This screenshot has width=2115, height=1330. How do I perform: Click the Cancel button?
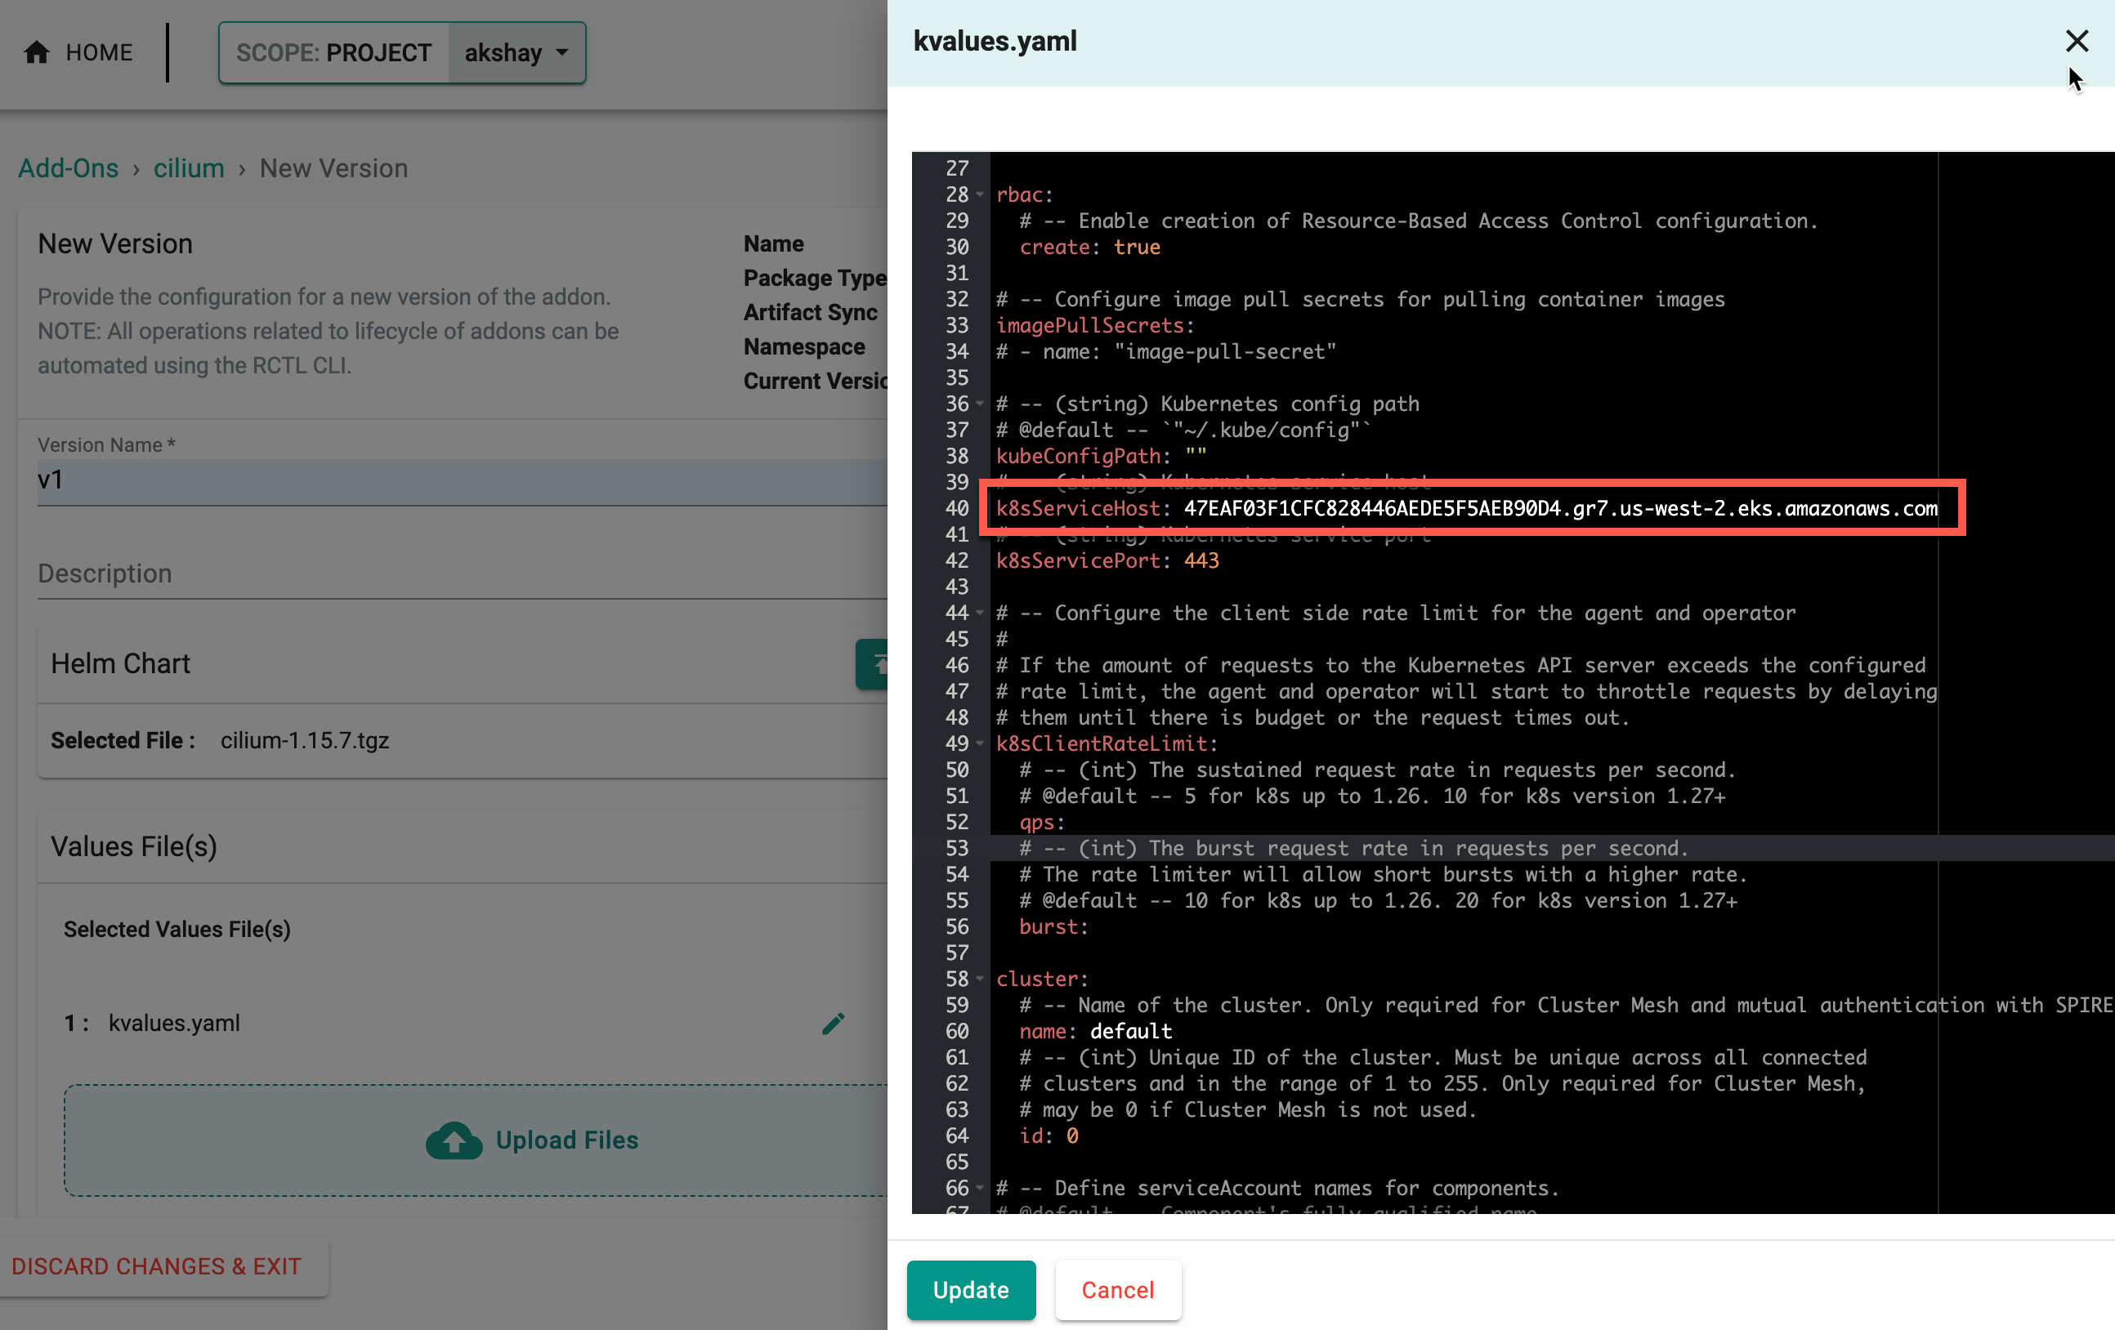point(1117,1290)
